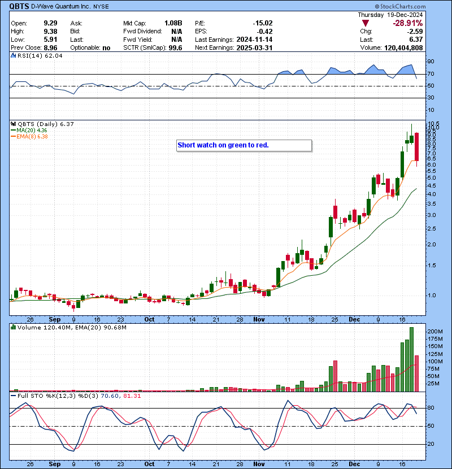Click the 'Short watch on green to red.' annotation
The height and width of the screenshot is (469, 452).
point(223,145)
